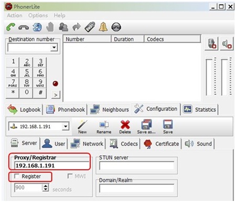The height and width of the screenshot is (202, 235).
Task: Click the Domain/Realm input field
Action: click(x=136, y=188)
